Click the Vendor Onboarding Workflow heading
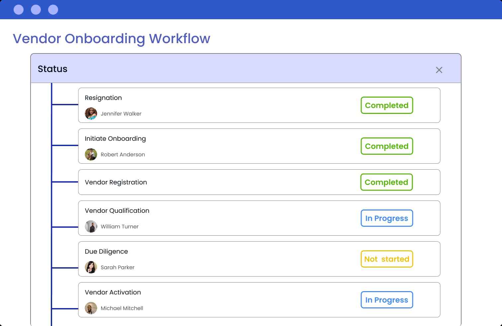This screenshot has width=502, height=326. click(112, 39)
